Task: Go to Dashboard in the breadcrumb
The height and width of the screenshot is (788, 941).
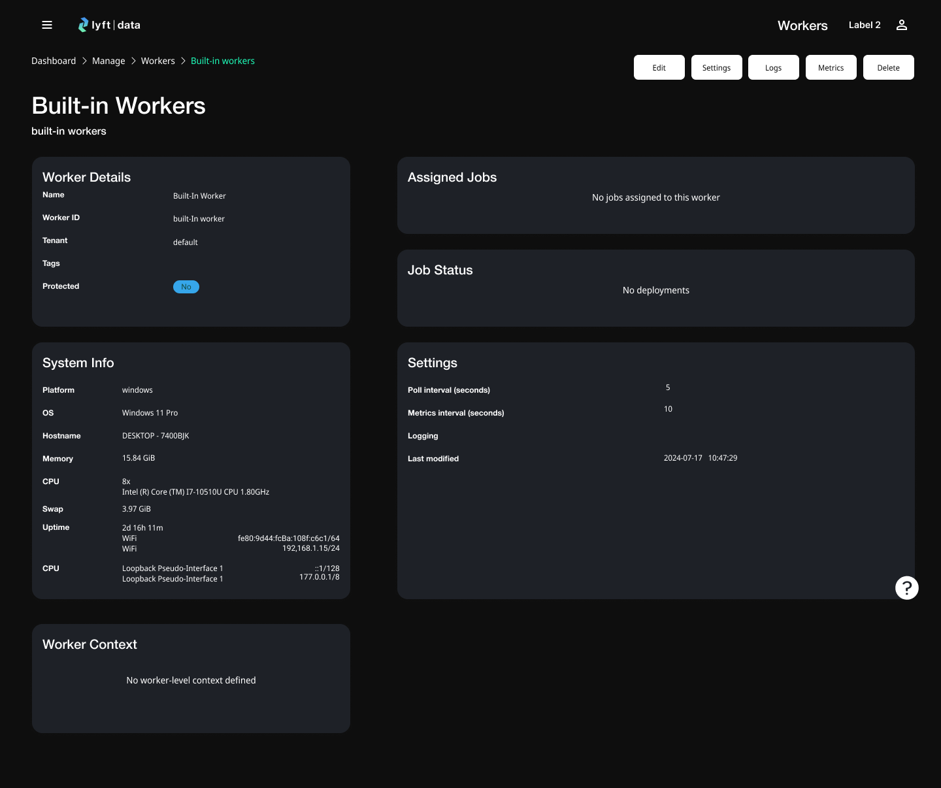Action: 54,61
